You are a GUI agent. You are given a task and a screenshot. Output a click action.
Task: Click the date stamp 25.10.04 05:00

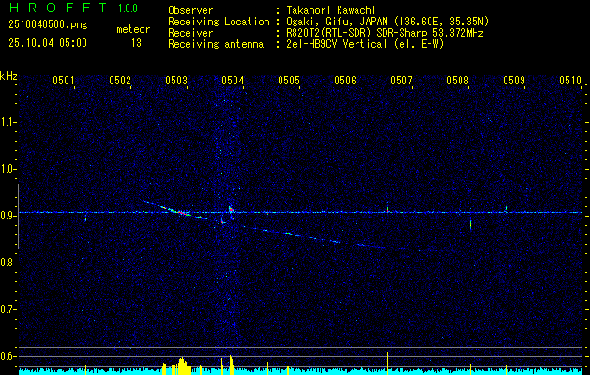point(48,43)
